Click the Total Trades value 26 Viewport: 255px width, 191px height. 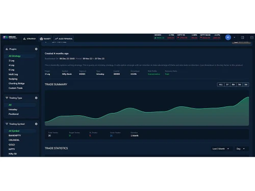pos(49,135)
